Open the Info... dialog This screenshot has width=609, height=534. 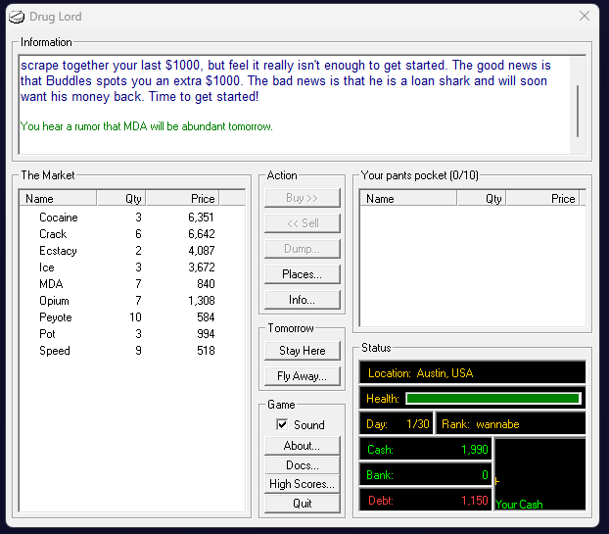click(x=302, y=300)
